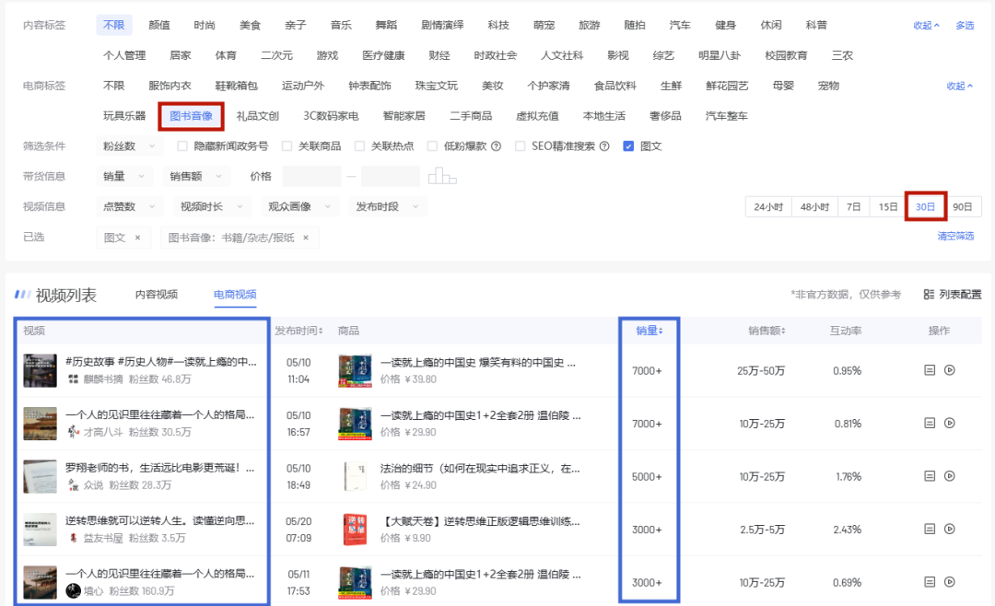Screen dimensions: 995x606
Task: Click 清空筛选 to clear filters
Action: pos(955,236)
